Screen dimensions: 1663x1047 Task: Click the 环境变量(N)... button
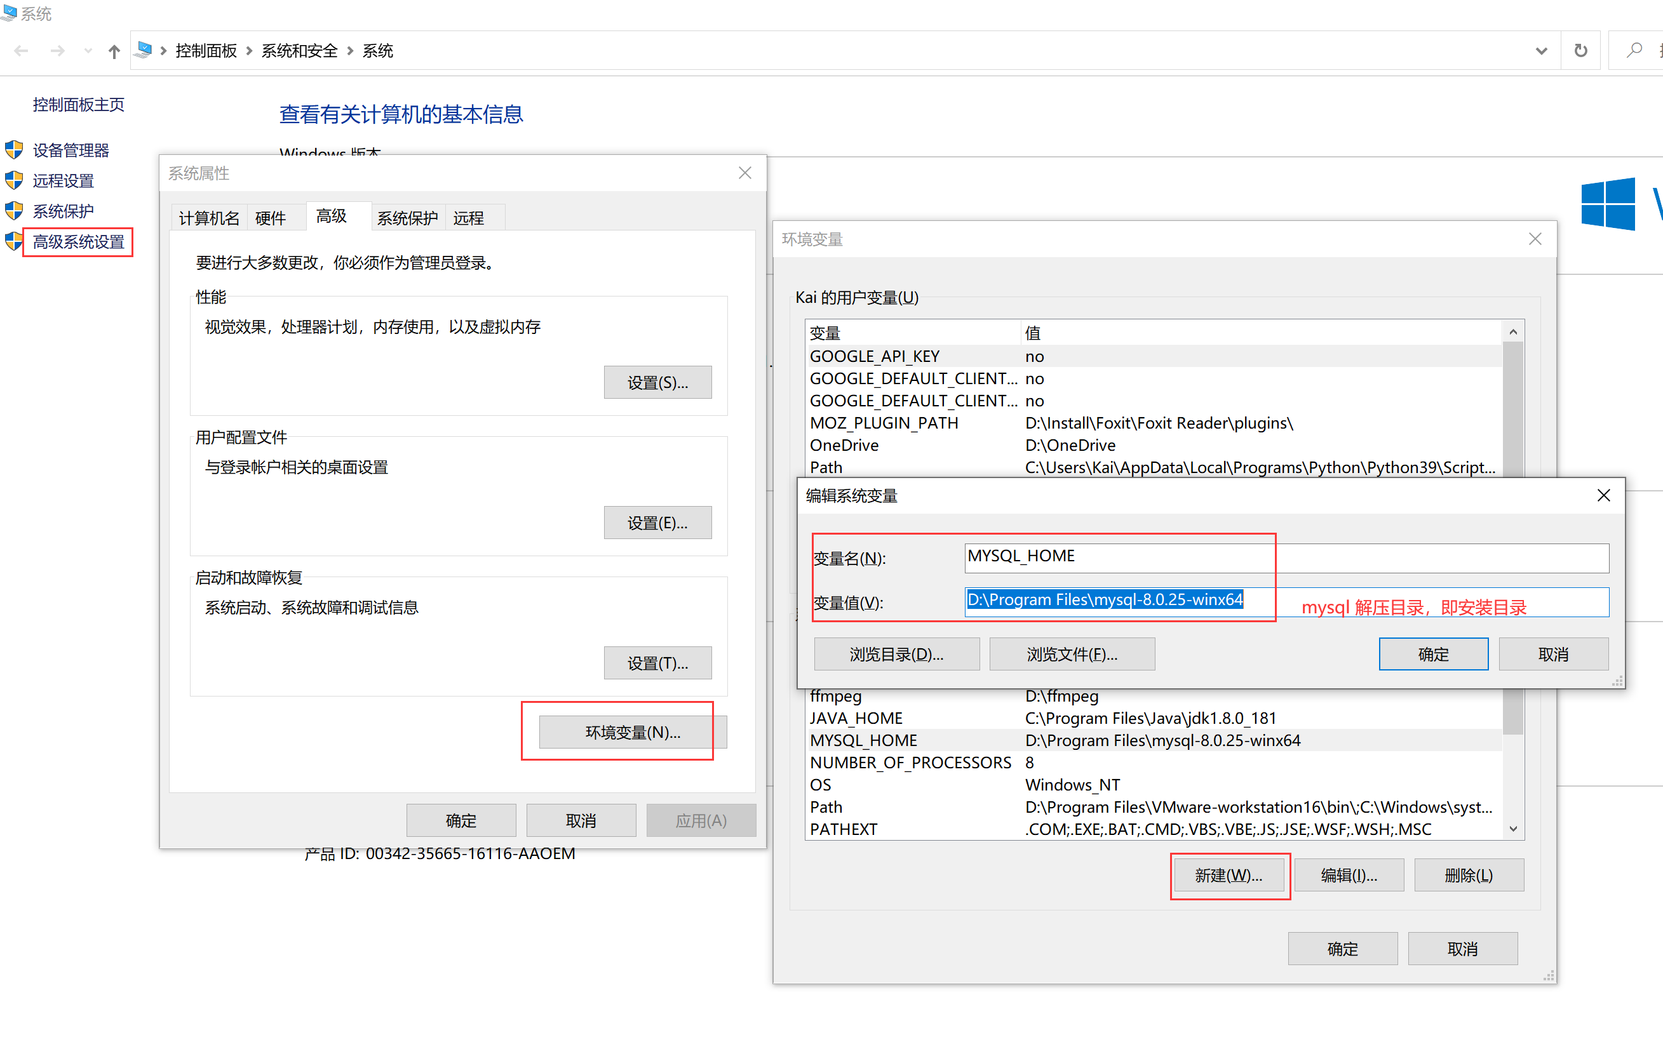[632, 731]
